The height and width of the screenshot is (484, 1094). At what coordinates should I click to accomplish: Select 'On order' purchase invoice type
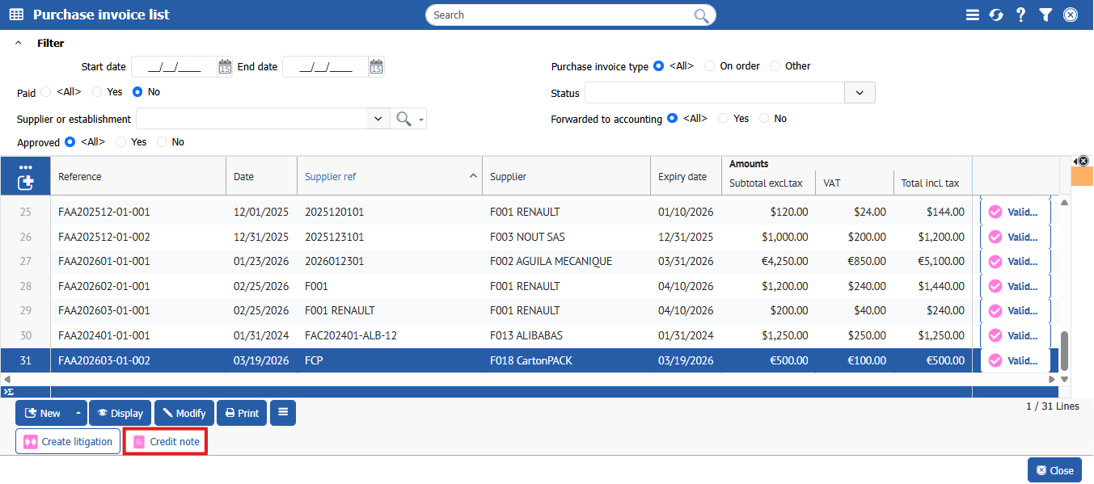tap(710, 66)
